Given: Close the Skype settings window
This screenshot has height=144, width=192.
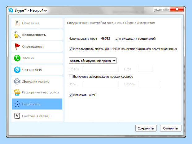Looking at the screenshot, I should [177, 9].
